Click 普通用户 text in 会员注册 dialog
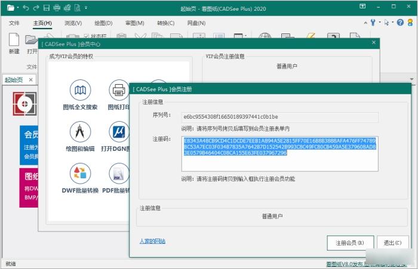 click(272, 217)
